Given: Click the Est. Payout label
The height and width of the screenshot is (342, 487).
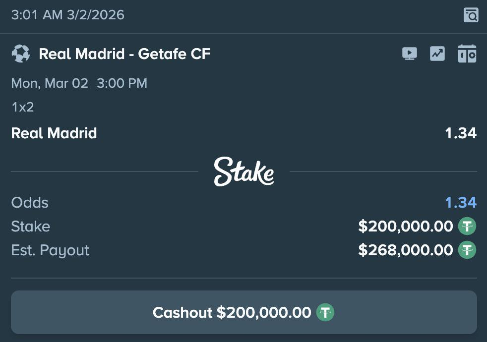Looking at the screenshot, I should pos(50,250).
